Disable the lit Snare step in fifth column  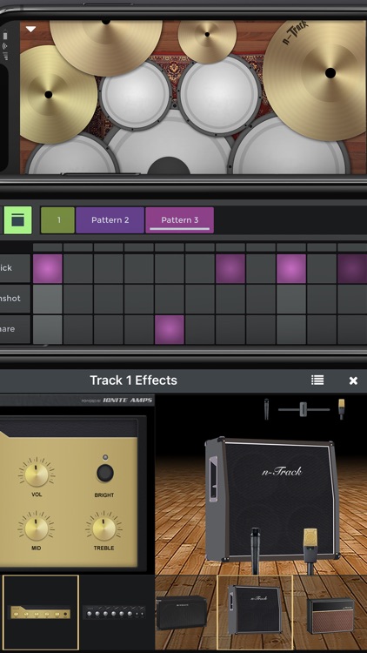click(x=170, y=329)
